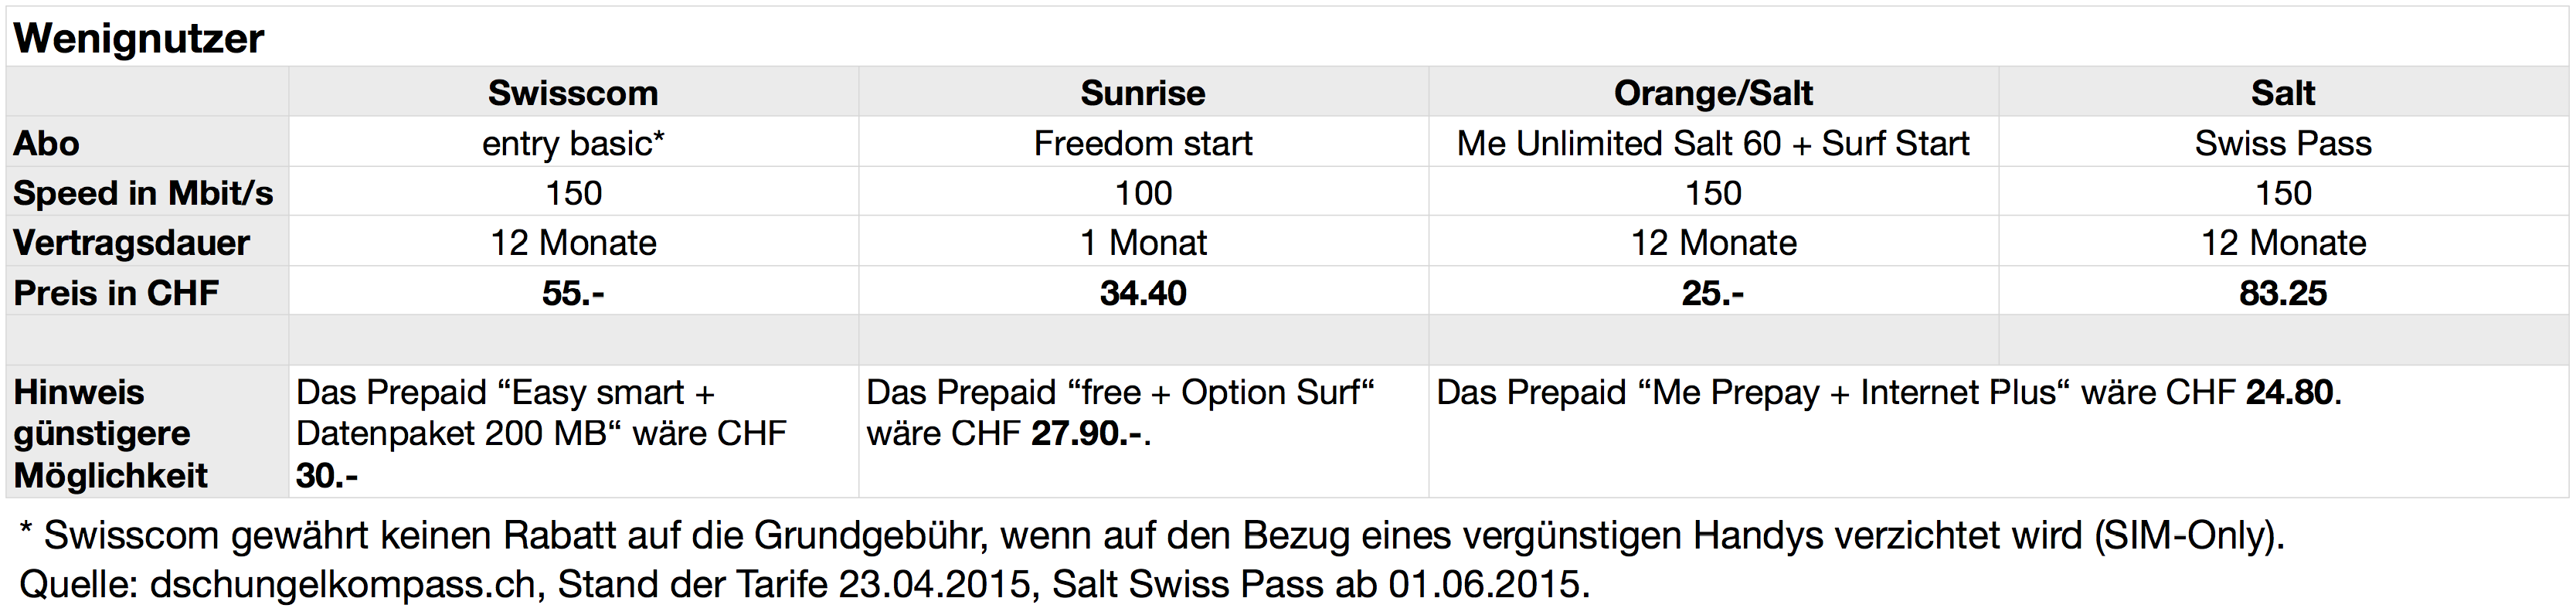
Task: Select the Easy smart prepaid hint cell
Action: pyautogui.click(x=573, y=432)
